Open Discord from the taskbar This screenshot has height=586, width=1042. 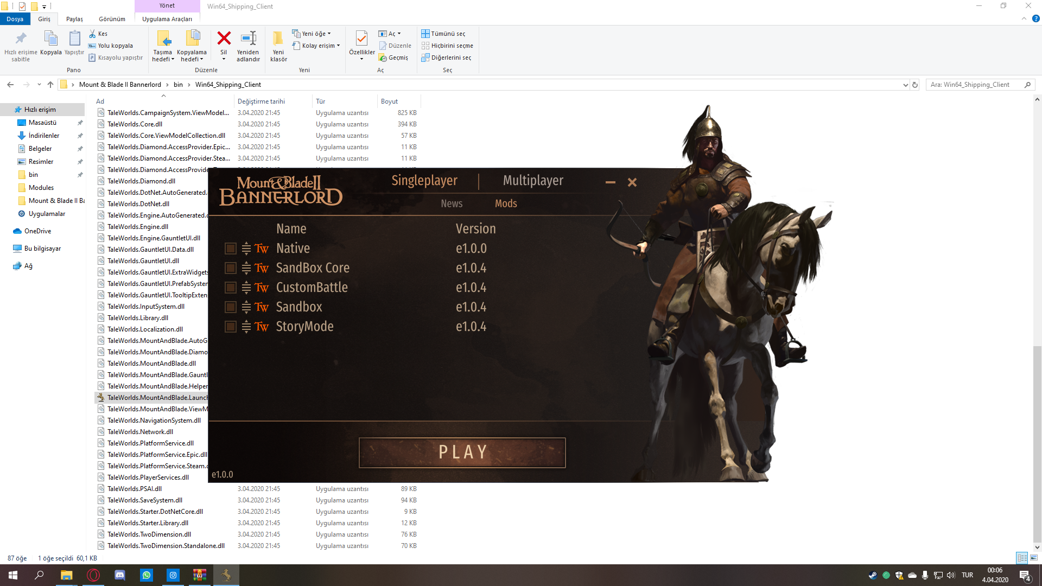coord(120,575)
